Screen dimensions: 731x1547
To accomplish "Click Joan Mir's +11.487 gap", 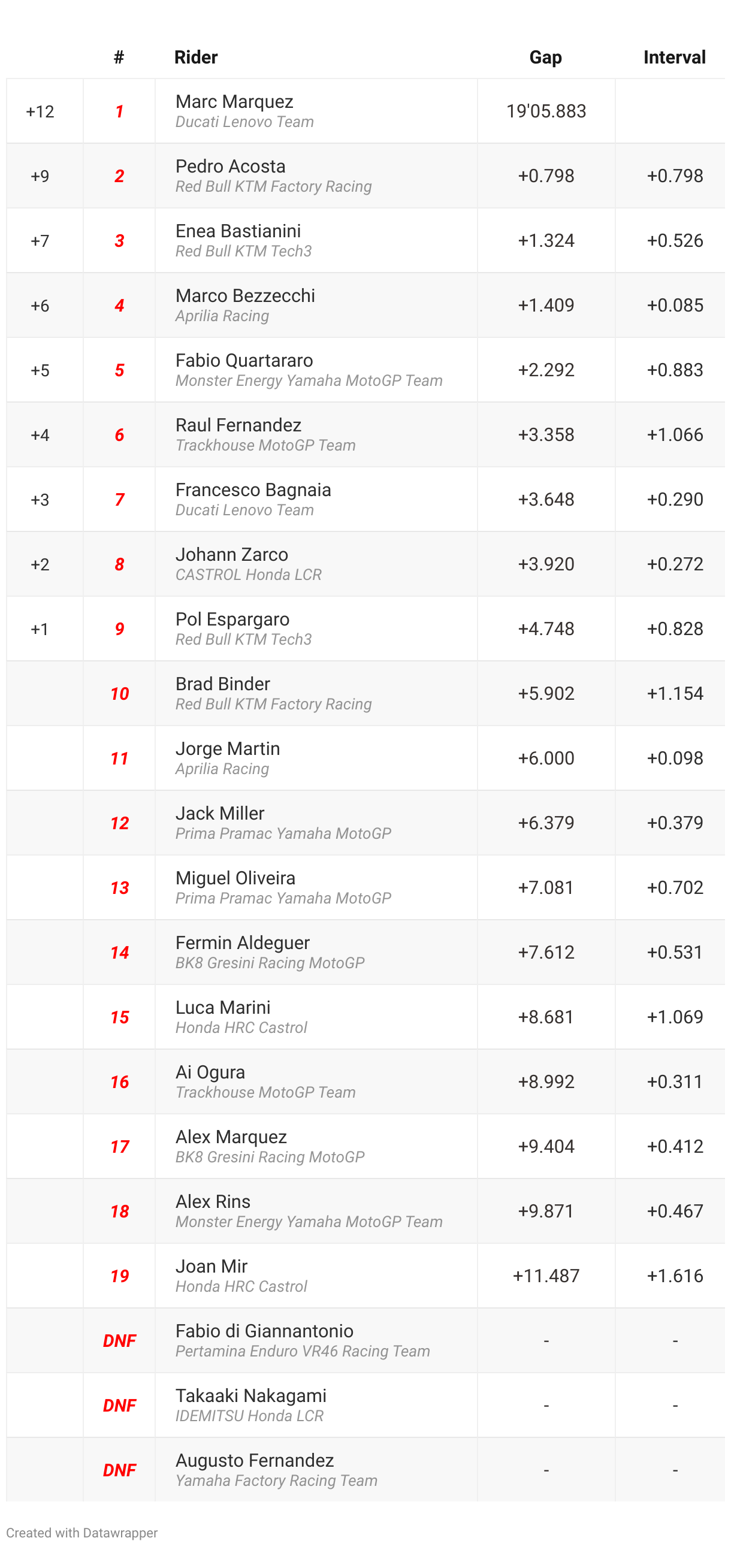I will tap(545, 1276).
